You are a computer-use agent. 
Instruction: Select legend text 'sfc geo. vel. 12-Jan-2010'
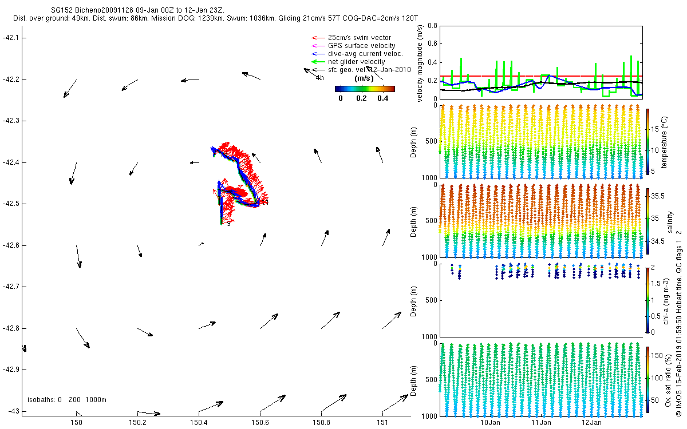tap(370, 70)
